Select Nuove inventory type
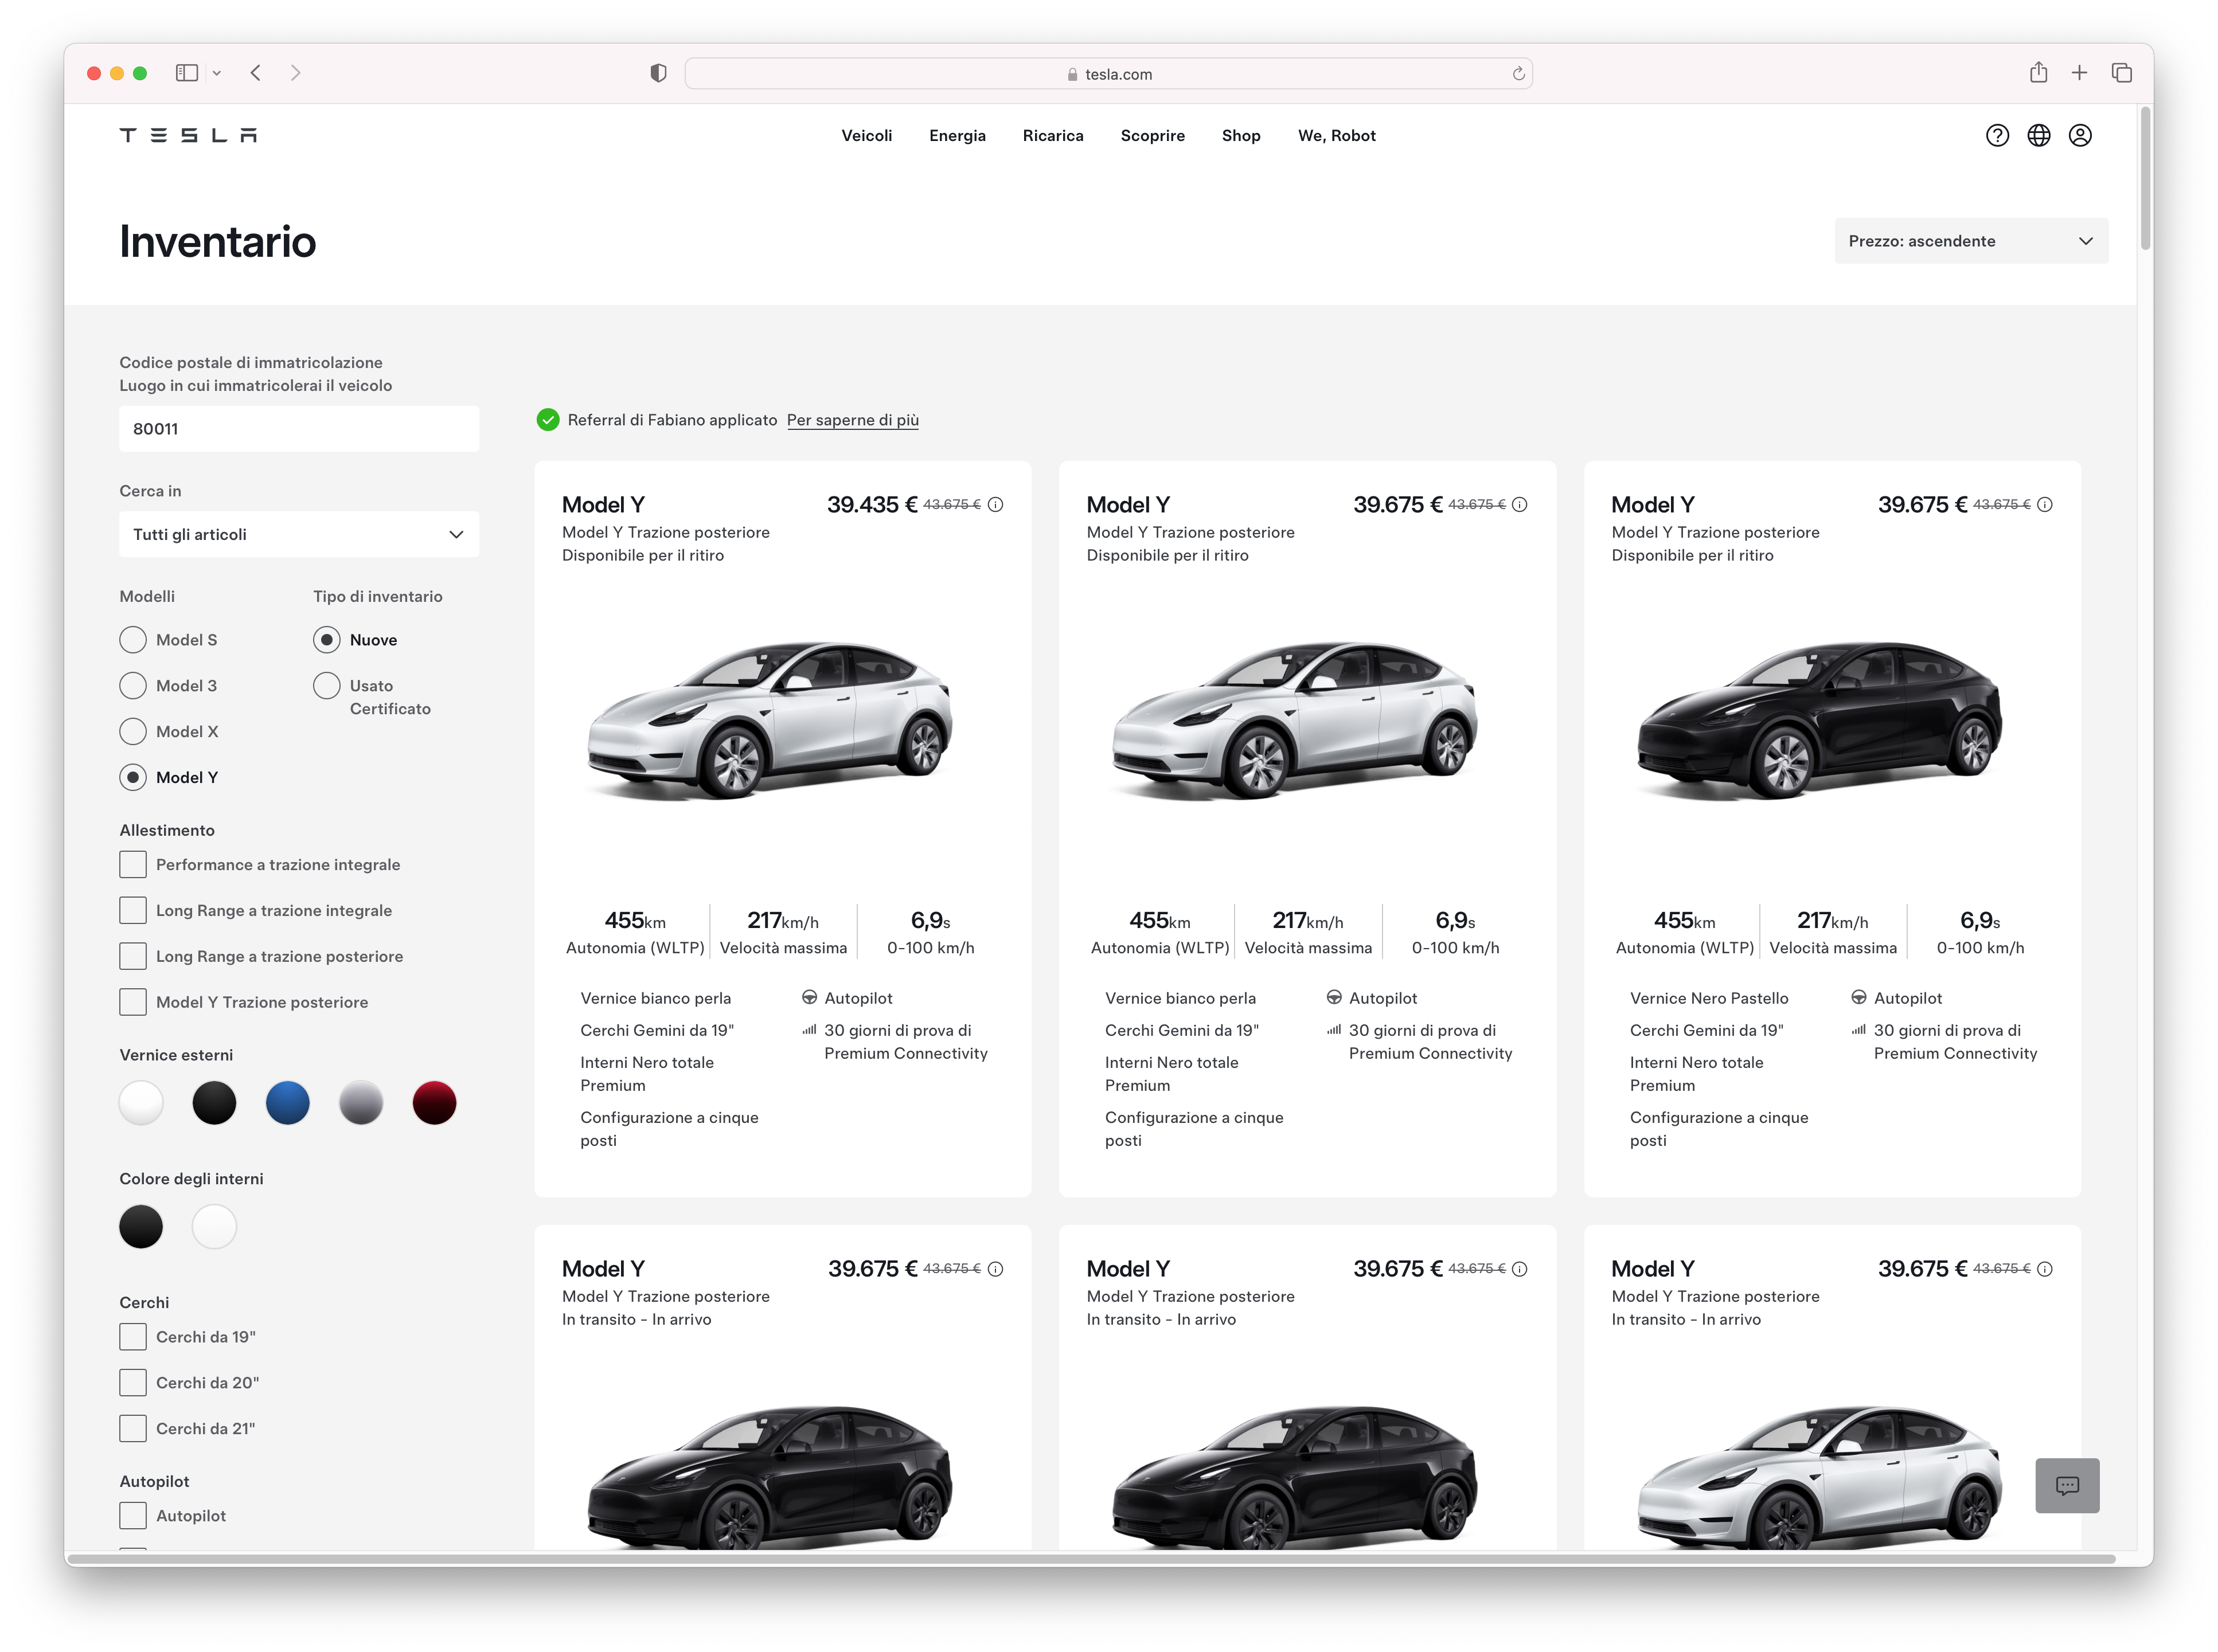Image resolution: width=2218 pixels, height=1652 pixels. [x=326, y=640]
